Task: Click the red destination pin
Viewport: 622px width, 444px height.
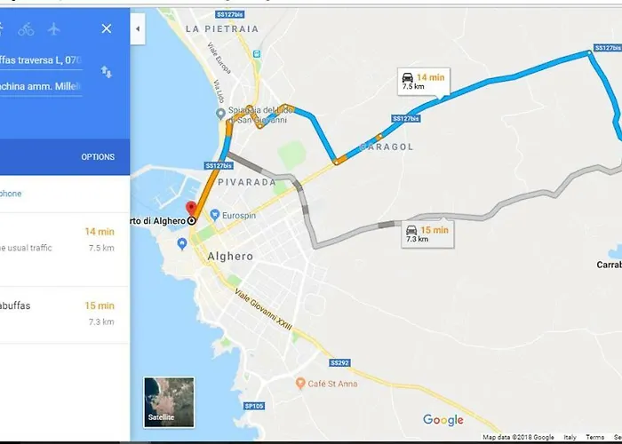Action: point(191,208)
